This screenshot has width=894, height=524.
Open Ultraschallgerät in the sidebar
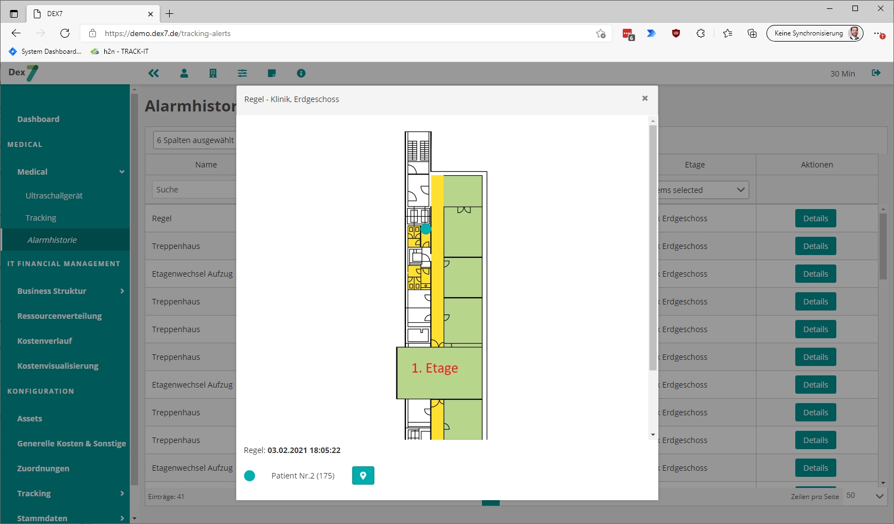click(x=54, y=196)
